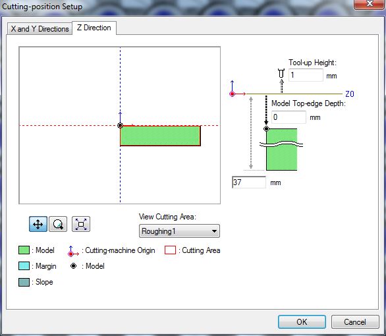
Task: Click the Tool-up Height input field
Action: (306, 75)
